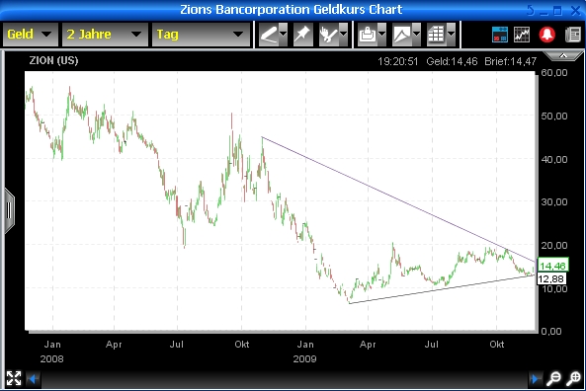This screenshot has width=586, height=391.
Task: Select the trendline drawing tool
Action: tap(269, 35)
